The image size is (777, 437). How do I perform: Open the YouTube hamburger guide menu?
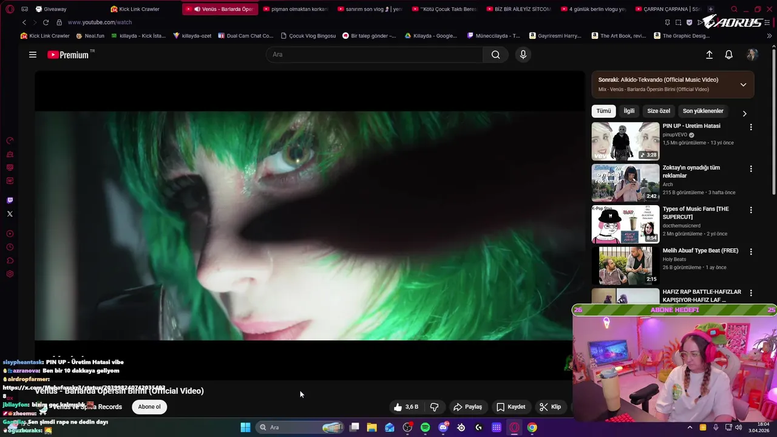33,55
